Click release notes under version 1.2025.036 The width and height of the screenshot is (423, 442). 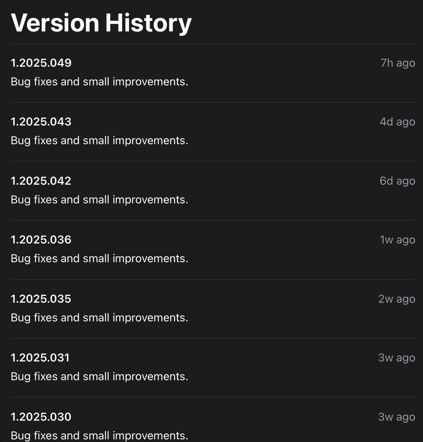[x=99, y=258]
